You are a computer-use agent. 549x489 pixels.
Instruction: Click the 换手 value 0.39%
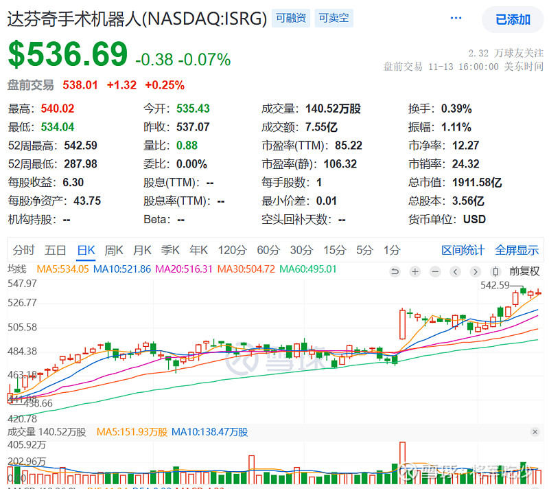click(456, 109)
